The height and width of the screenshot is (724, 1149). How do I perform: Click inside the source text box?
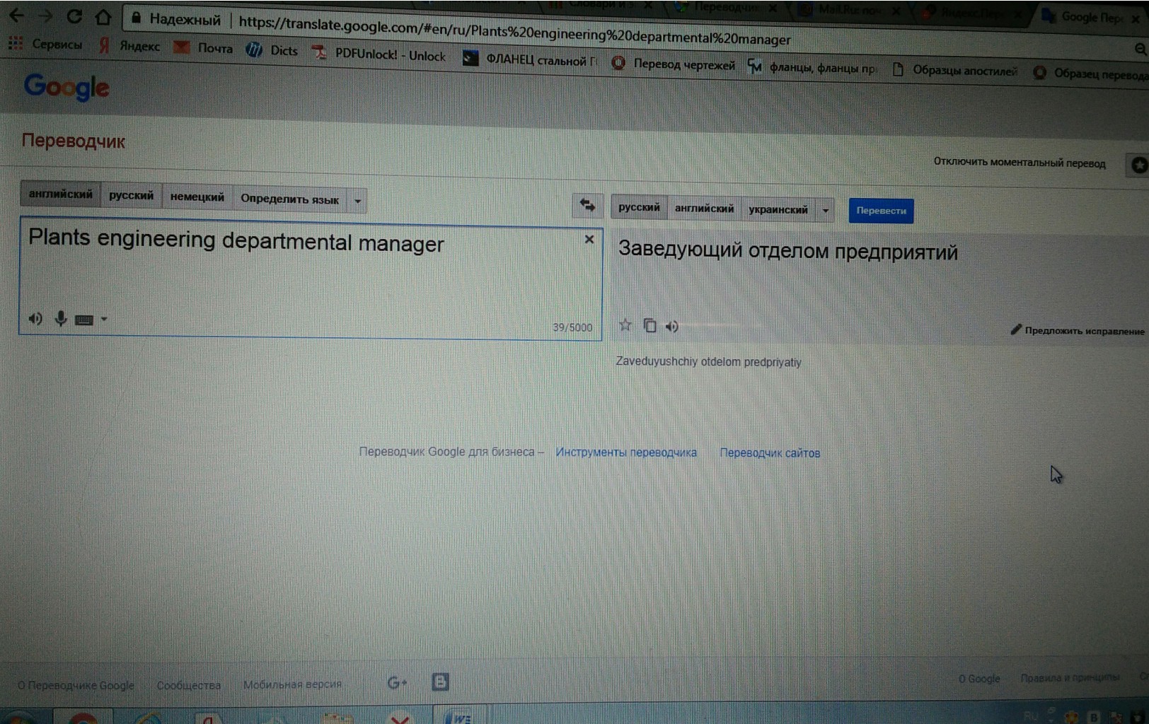[311, 278]
